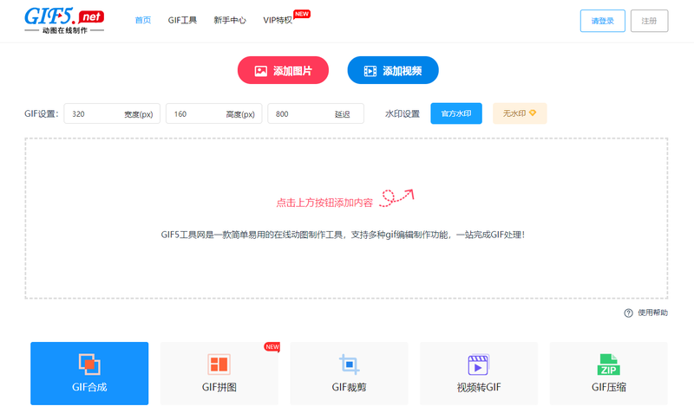Click the overlapping squares GIF合成 icon
This screenshot has height=419, width=694.
[x=89, y=364]
